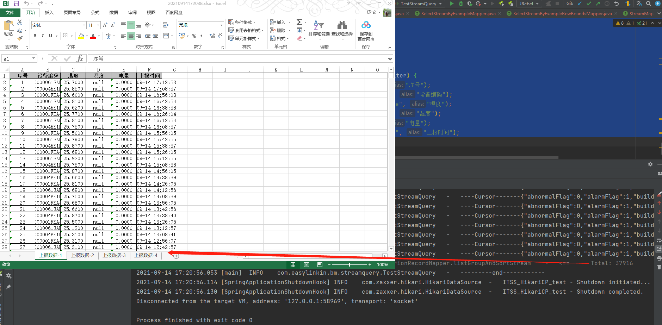Apply the red font color swatch
This screenshot has height=325, width=662.
(x=93, y=36)
